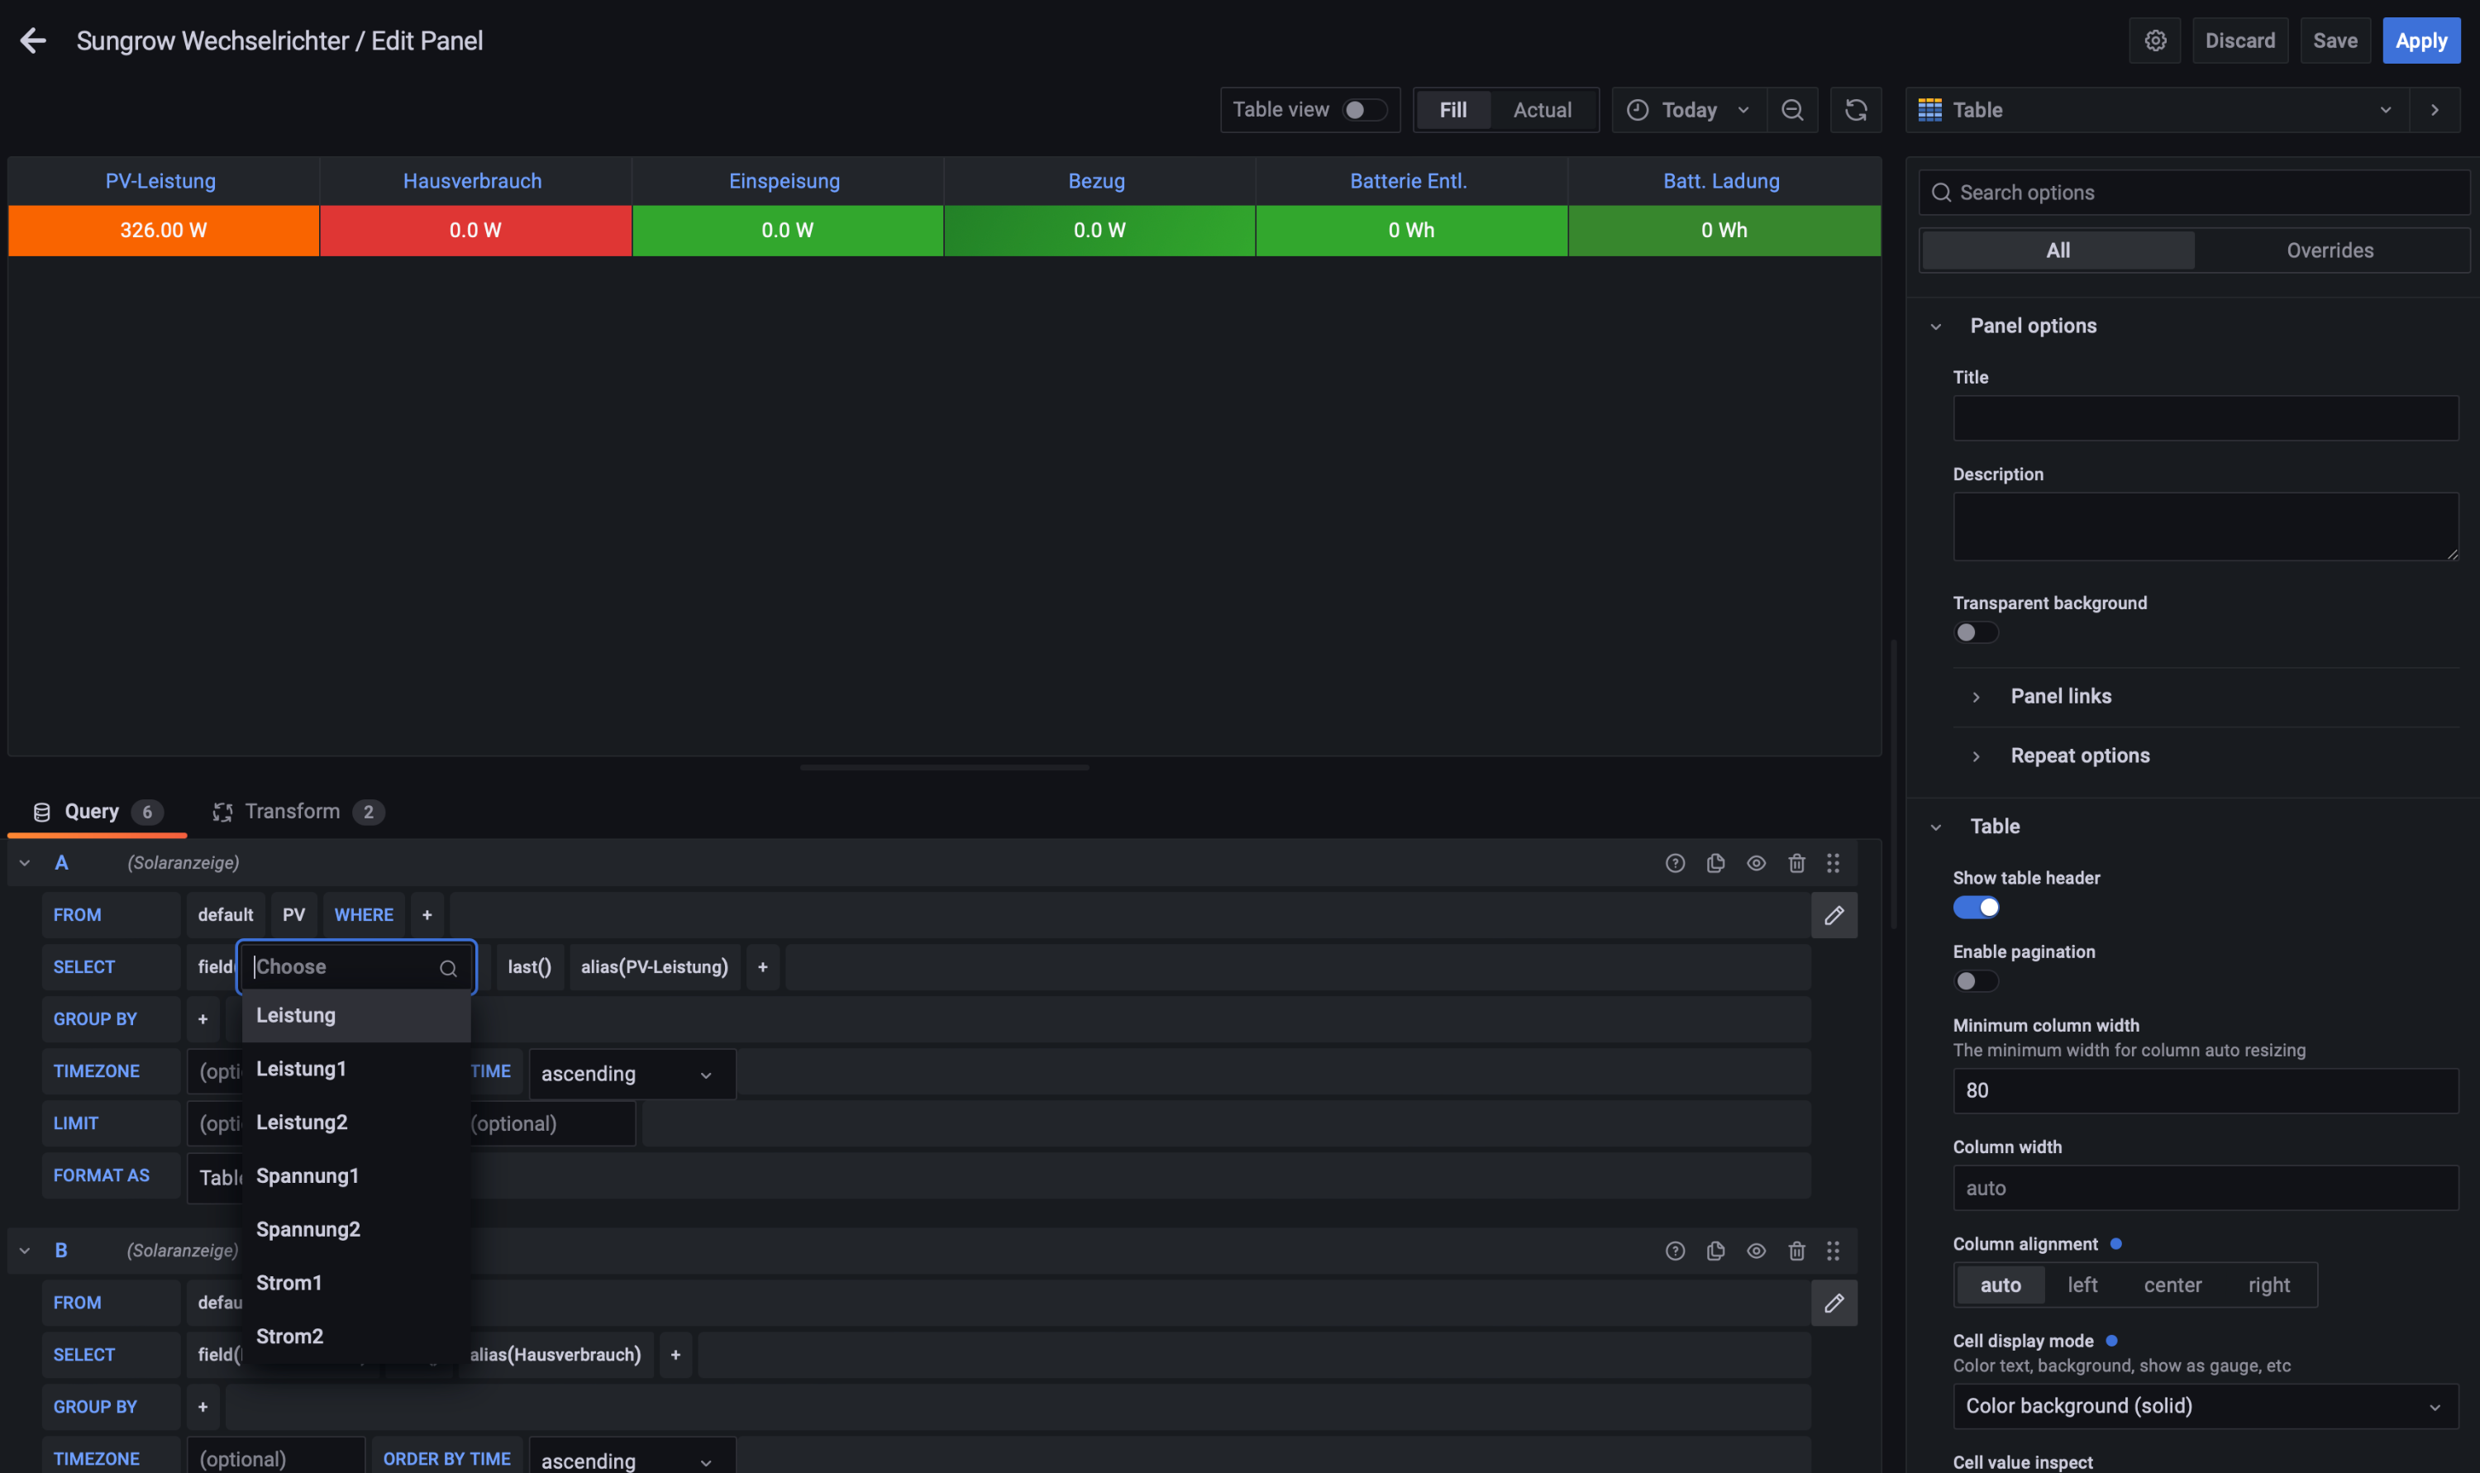Turn off Show table header toggle

1975,908
